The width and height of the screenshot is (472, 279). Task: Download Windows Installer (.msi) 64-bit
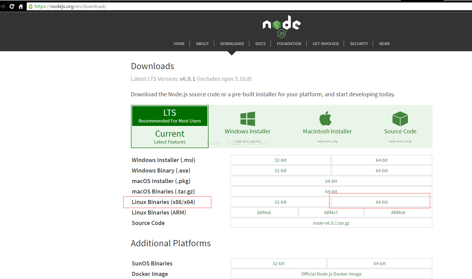(x=382, y=160)
